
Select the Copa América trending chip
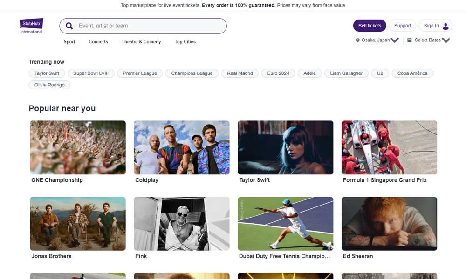tap(412, 73)
